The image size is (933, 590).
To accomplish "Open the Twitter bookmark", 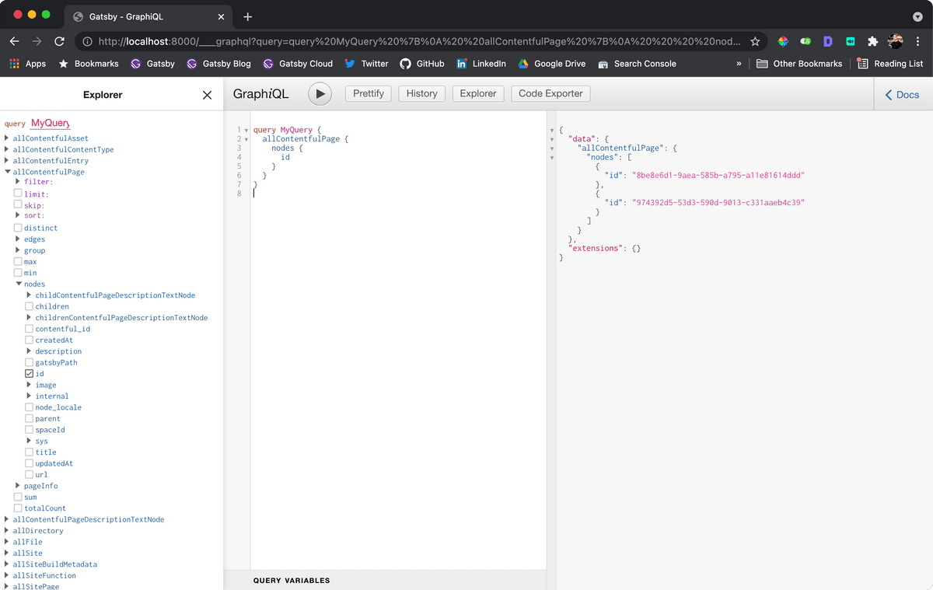I will (x=366, y=64).
